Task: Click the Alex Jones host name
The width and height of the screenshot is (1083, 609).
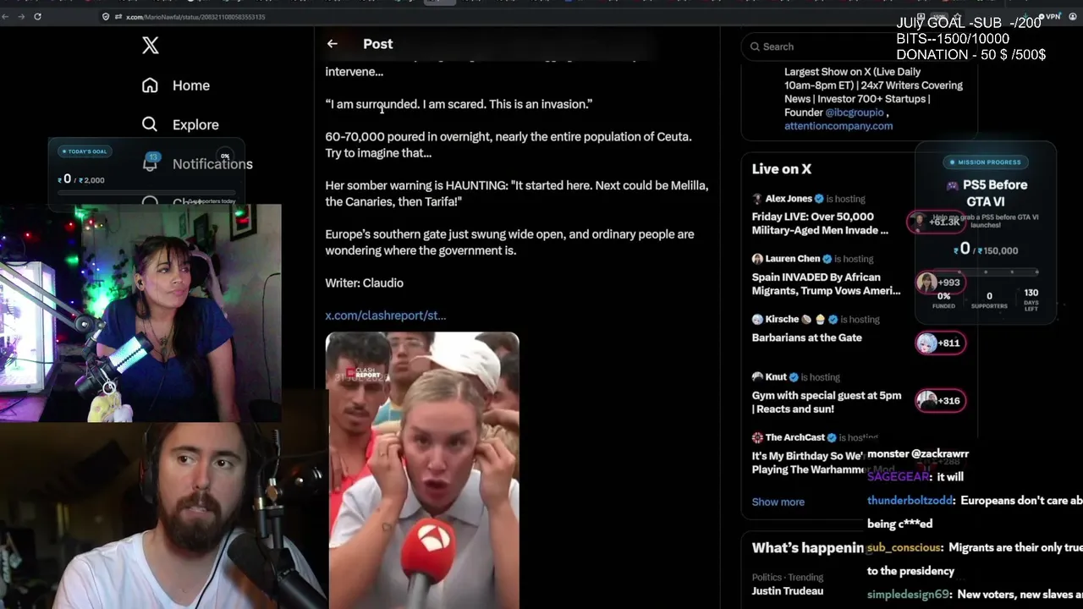Action: pyautogui.click(x=789, y=199)
